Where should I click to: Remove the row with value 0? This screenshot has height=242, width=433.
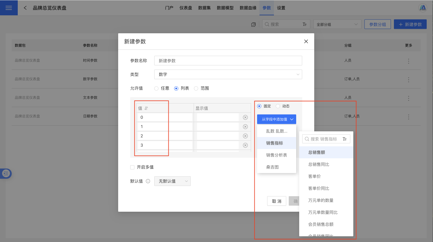[x=245, y=118]
